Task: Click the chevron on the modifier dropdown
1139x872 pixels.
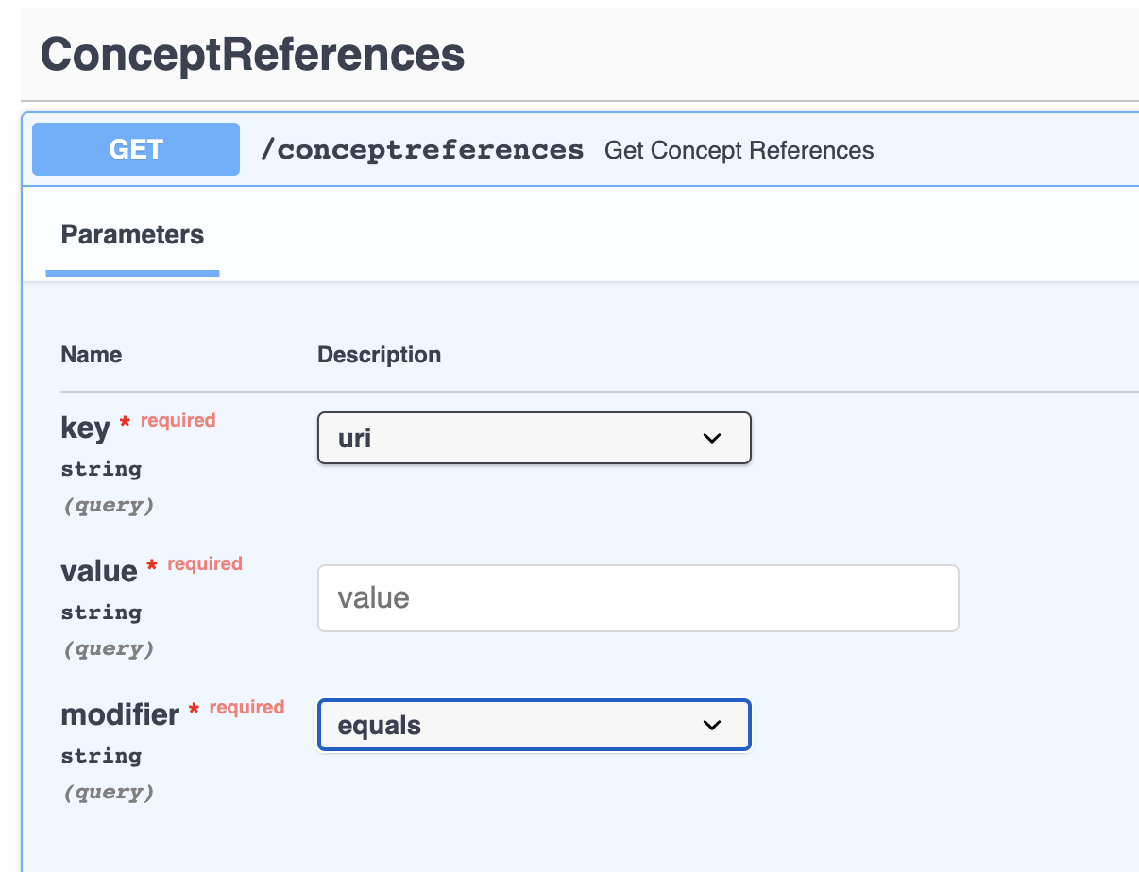Action: (x=711, y=725)
